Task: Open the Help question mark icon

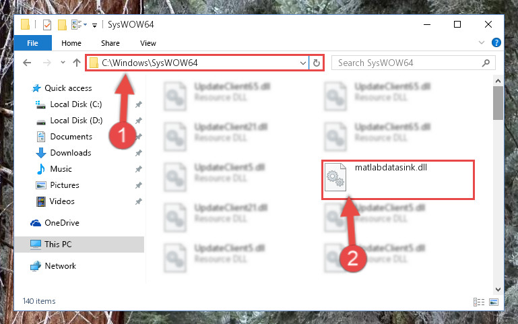Action: [496, 42]
